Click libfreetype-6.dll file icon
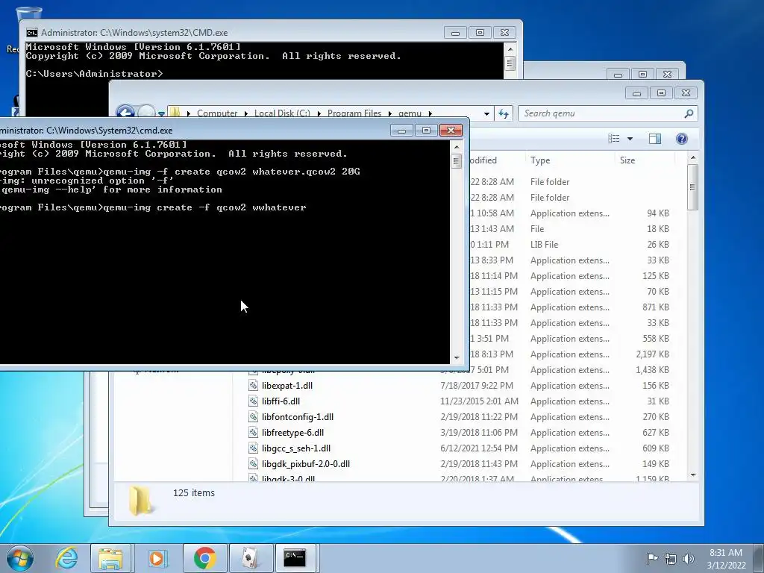 coord(253,432)
